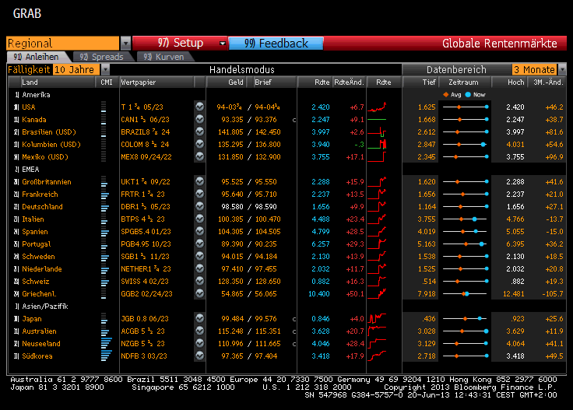Collapse the Asien/Pazifik region group
Image resolution: width=573 pixels, height=410 pixels.
click(17, 307)
